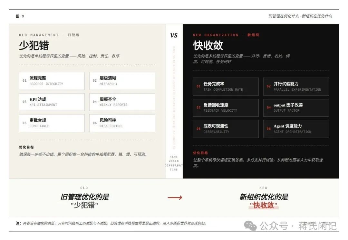Select the 周报齐全 Weekly Reports card

(122, 102)
